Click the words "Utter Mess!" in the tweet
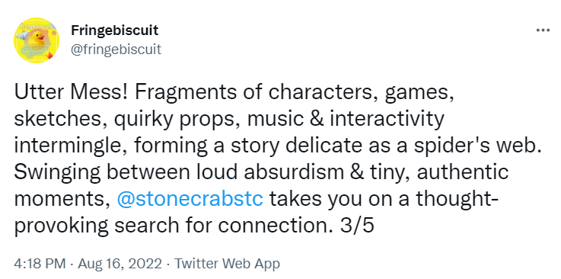Screen dimensions: 561x279 click(x=71, y=92)
